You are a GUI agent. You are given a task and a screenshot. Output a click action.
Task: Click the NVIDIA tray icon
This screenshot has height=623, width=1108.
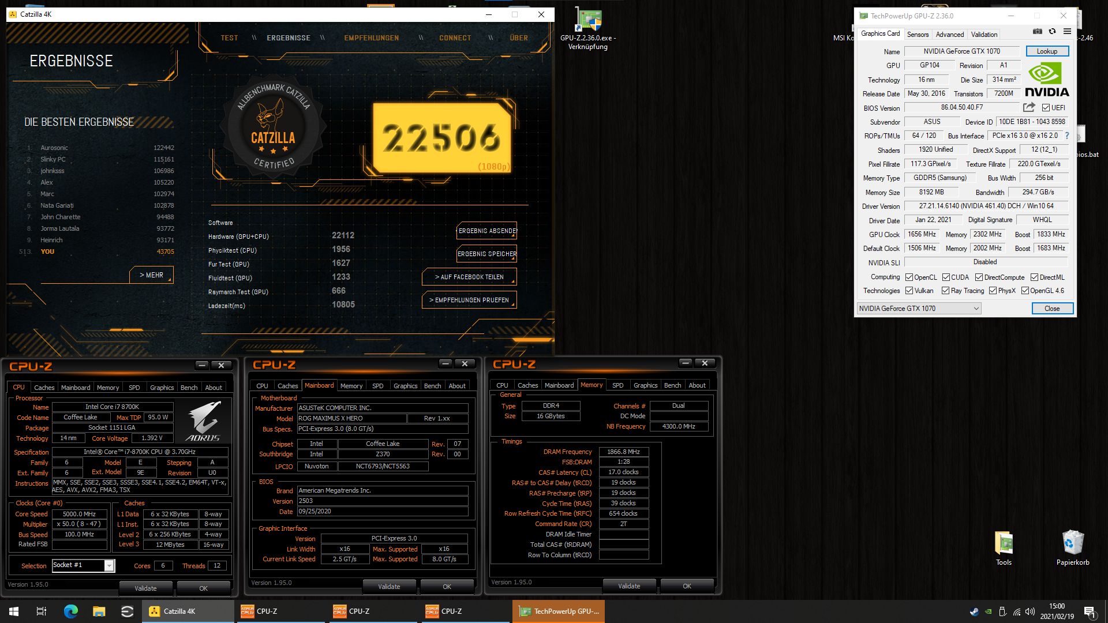(989, 611)
